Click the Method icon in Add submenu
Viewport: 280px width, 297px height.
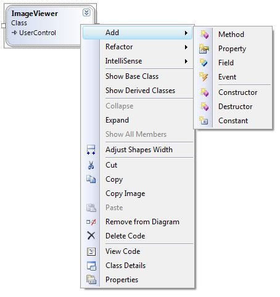coord(204,35)
